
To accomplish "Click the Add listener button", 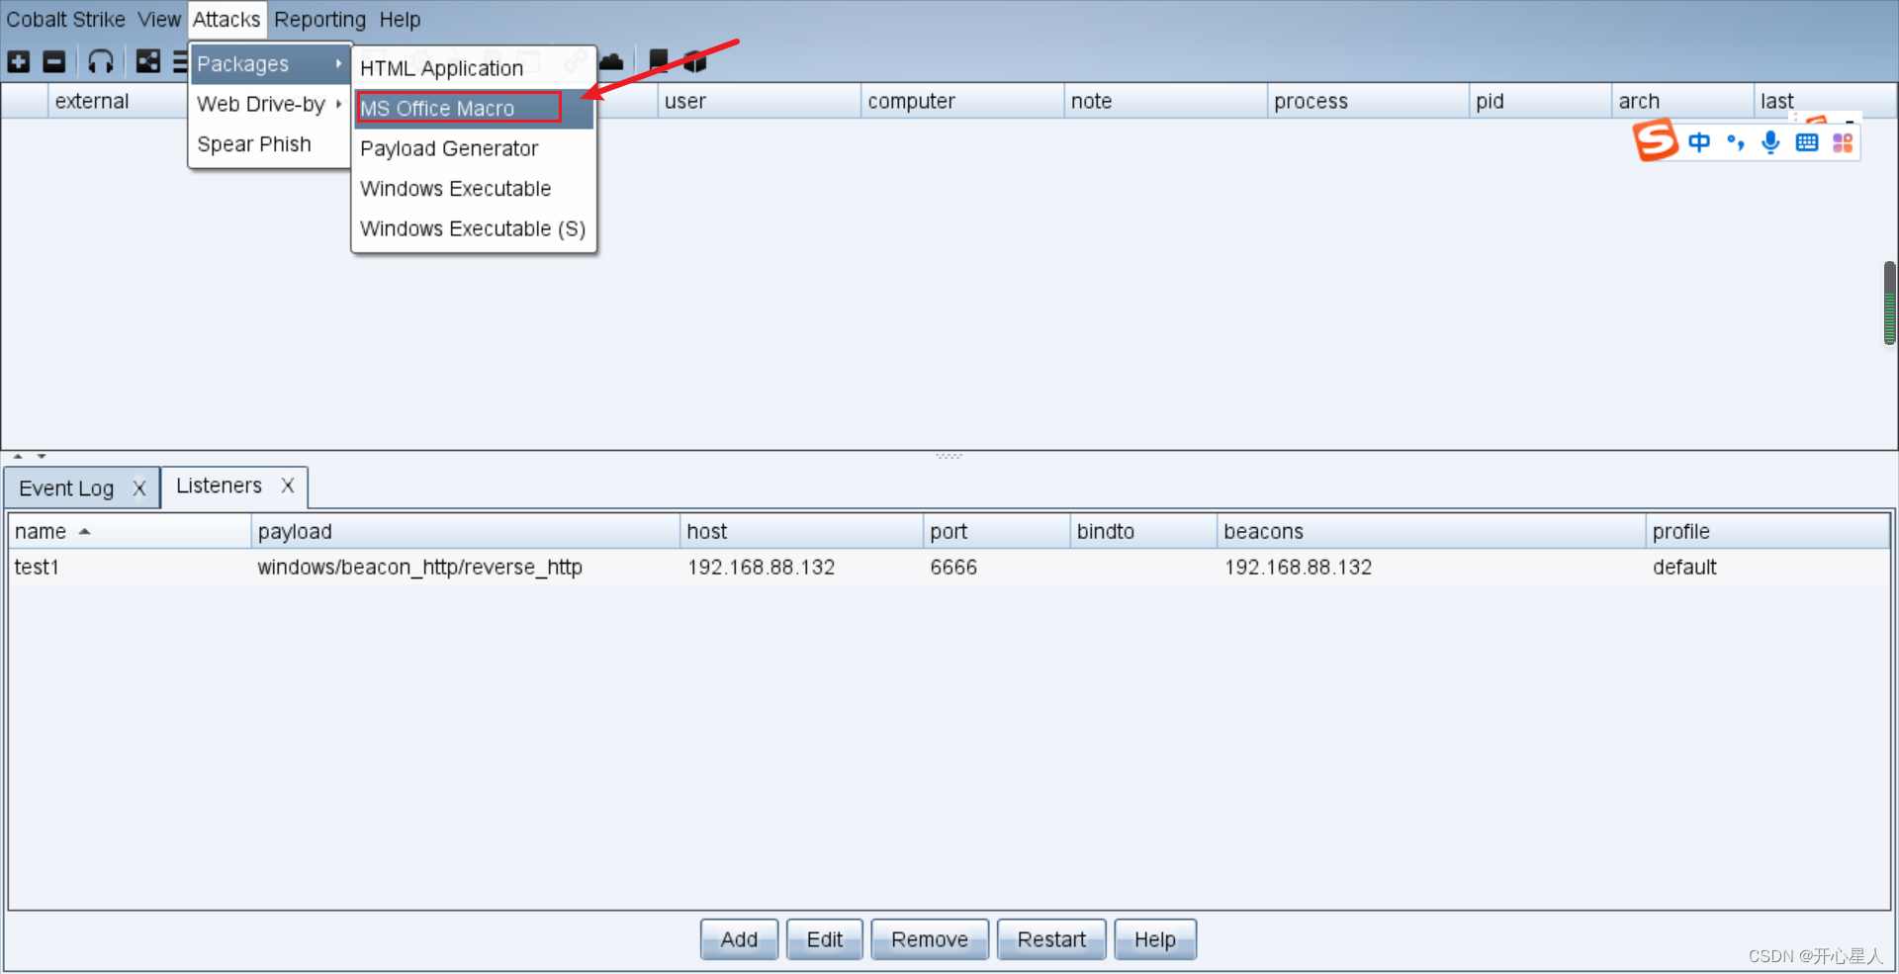I will click(739, 939).
